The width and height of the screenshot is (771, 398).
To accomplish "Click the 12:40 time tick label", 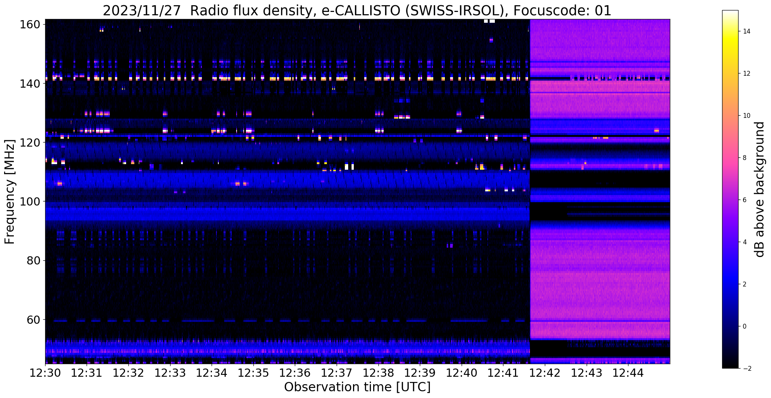I will point(462,373).
